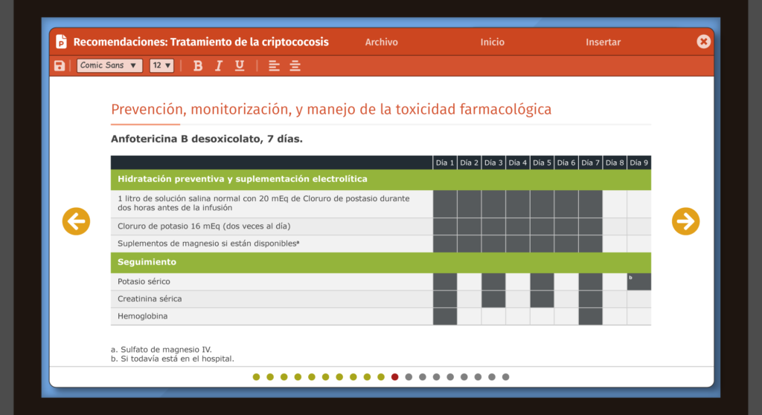The width and height of the screenshot is (762, 415).
Task: Go to previous slide with left arrow
Action: pos(77,221)
